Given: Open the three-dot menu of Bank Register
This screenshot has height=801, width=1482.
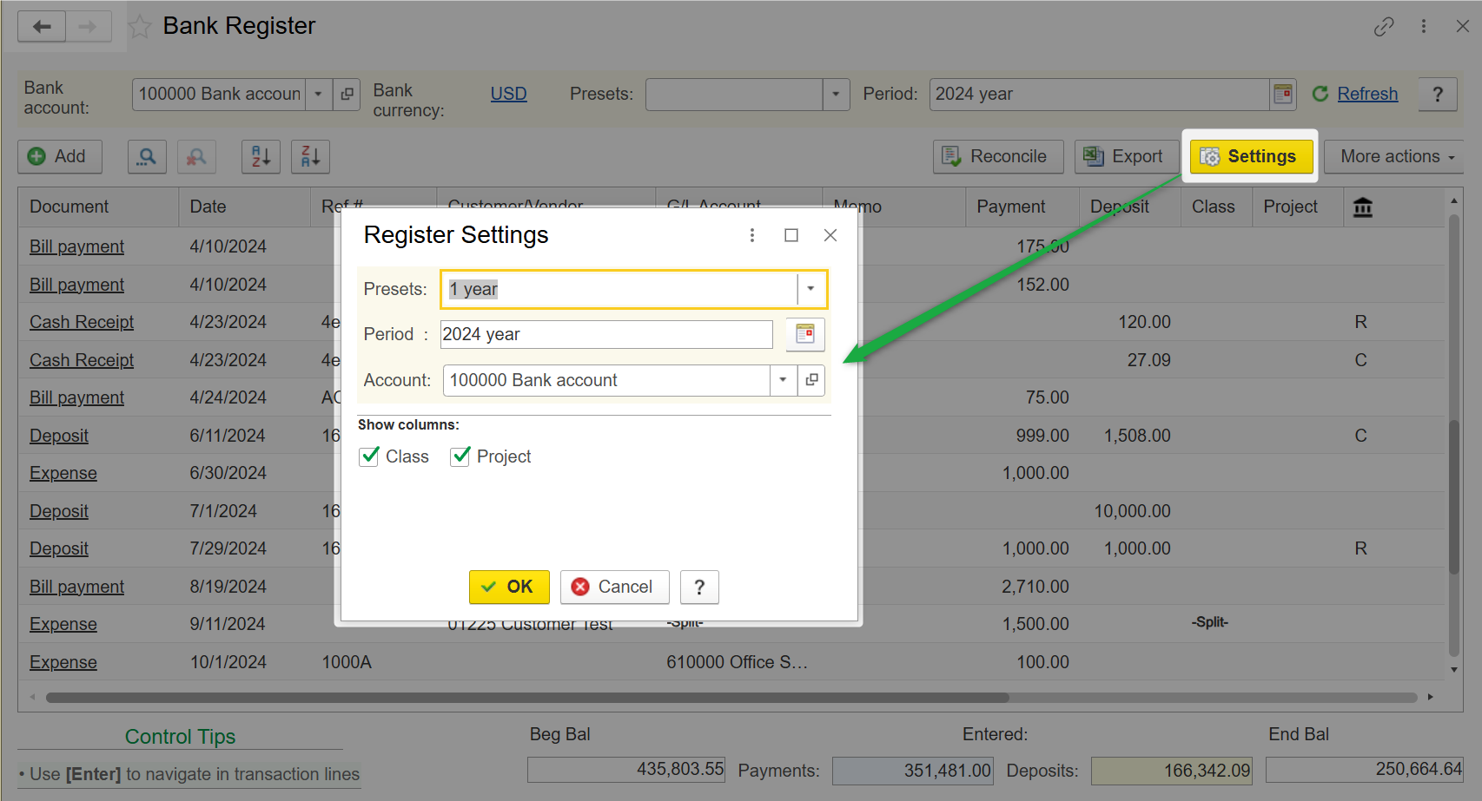Looking at the screenshot, I should [x=1424, y=26].
